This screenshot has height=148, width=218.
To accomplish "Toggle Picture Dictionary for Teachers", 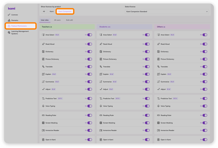I will point(90,59).
